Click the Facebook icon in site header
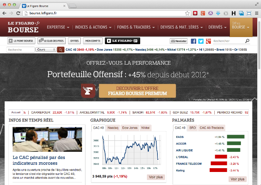261x185 pixels. 193,41
